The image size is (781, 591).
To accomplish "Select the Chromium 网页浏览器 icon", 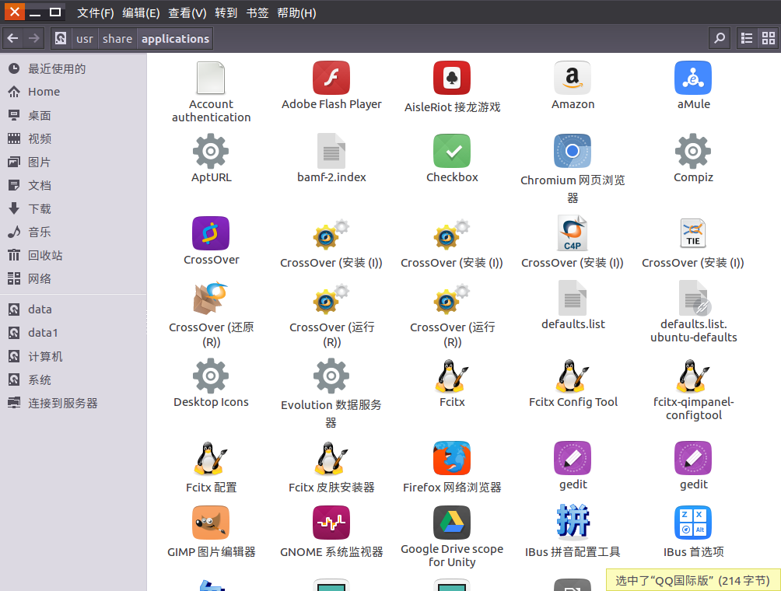I will (573, 151).
